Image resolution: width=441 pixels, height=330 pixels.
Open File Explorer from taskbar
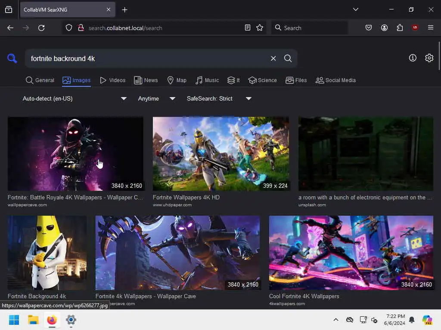coord(33,320)
